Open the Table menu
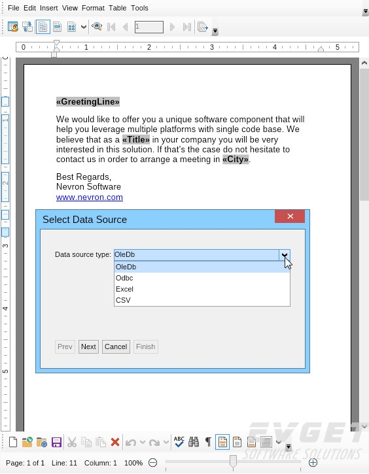This screenshot has width=369, height=474. point(118,8)
